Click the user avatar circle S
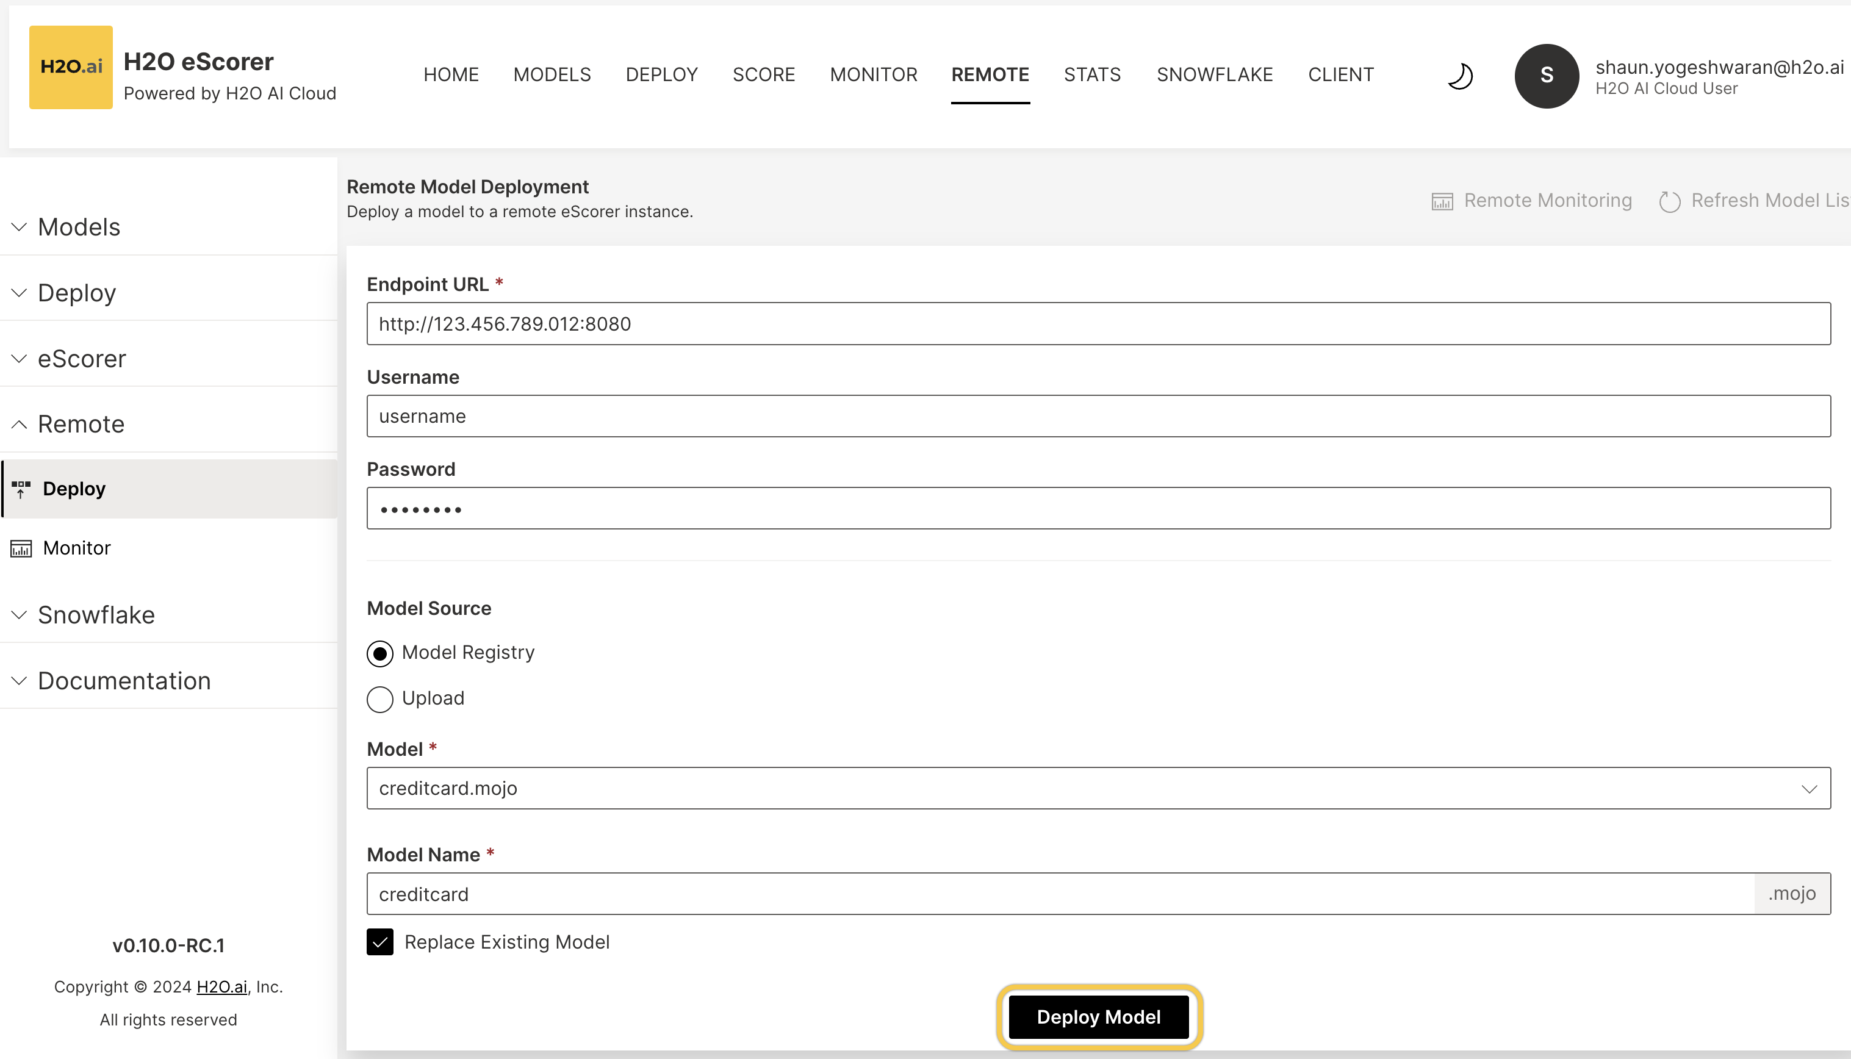Image resolution: width=1851 pixels, height=1059 pixels. coord(1546,76)
